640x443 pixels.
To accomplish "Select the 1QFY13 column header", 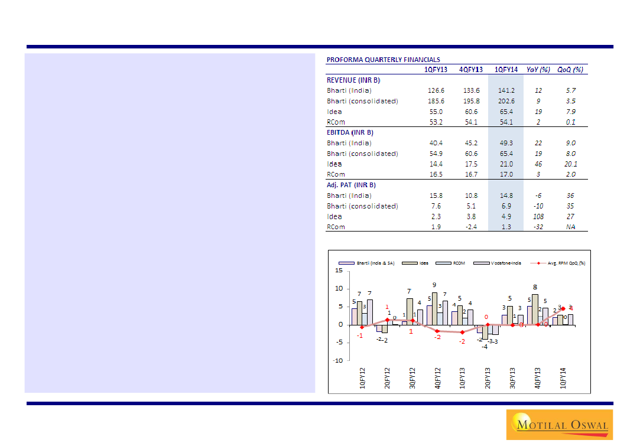I will pyautogui.click(x=436, y=70).
